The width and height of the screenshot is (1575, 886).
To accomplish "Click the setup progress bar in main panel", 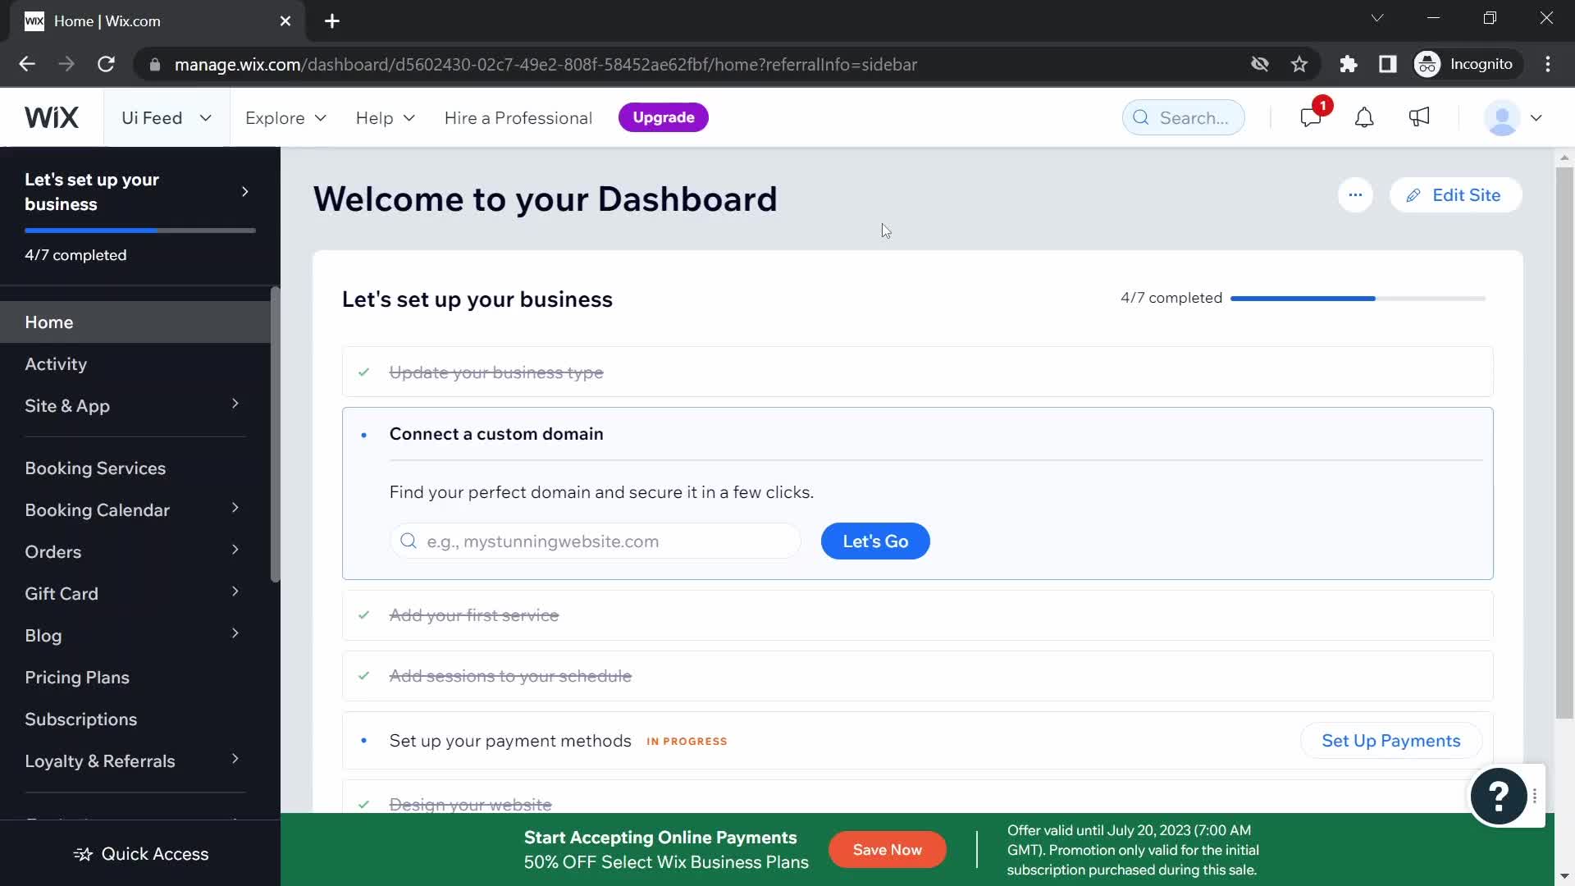I will 1358,299.
